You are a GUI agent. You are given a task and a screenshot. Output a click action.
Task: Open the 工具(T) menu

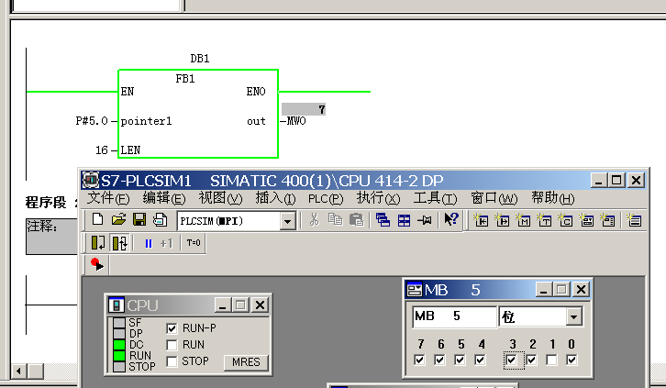[436, 198]
